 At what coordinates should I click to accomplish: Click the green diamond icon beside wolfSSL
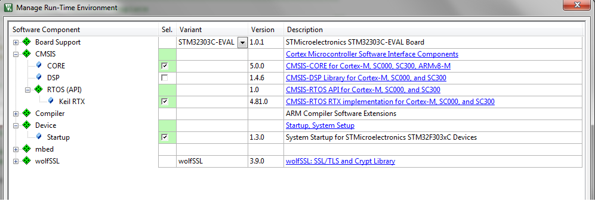pos(26,161)
